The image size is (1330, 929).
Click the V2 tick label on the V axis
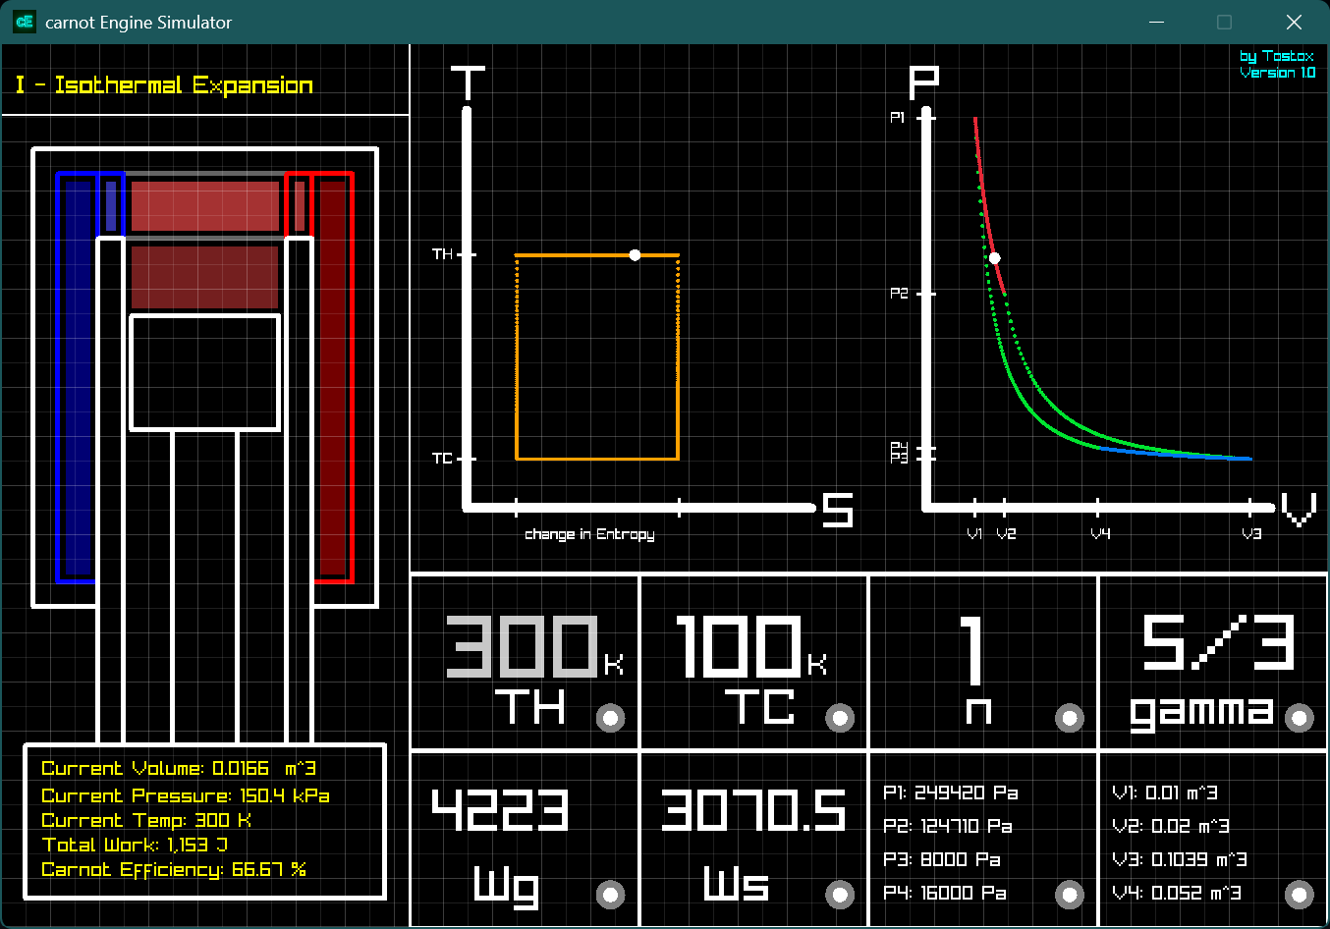1007,534
